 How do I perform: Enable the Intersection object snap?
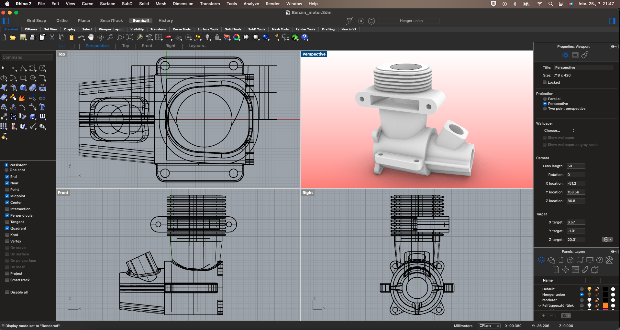point(7,209)
